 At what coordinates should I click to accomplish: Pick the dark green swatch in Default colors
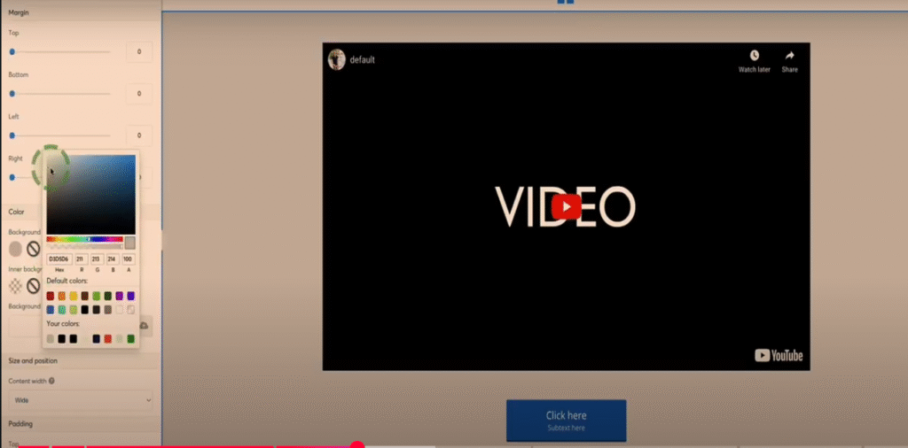point(107,296)
